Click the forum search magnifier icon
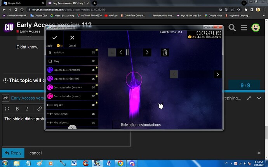Viewport: 268px width, 167px height. tap(232, 28)
